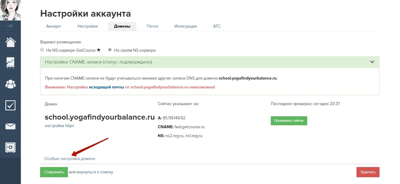Open the Почта tab
Screen dimensions: 400x184
click(x=152, y=26)
